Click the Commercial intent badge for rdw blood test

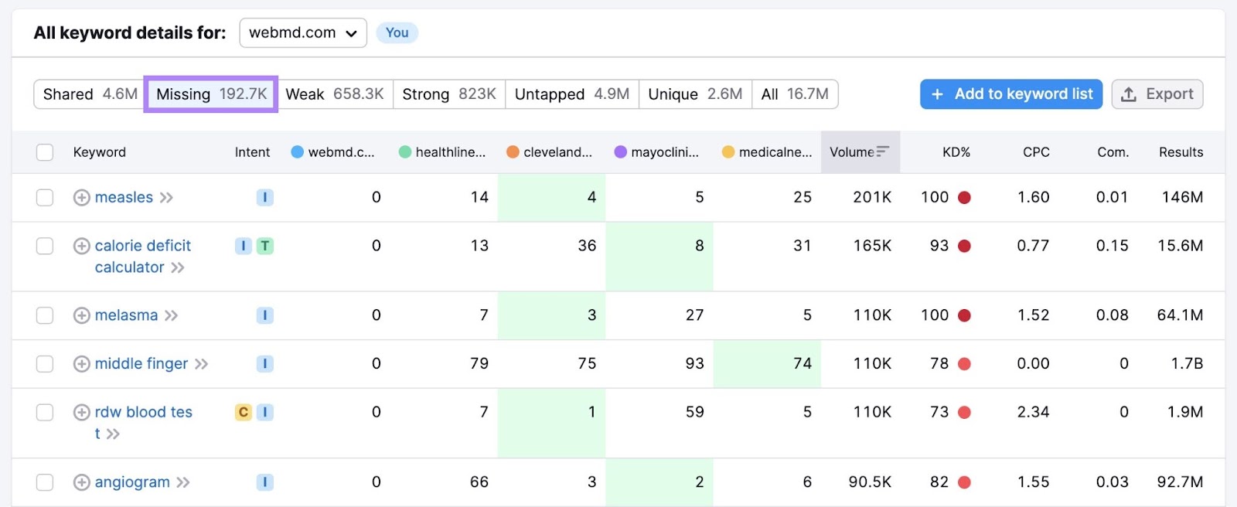point(243,412)
